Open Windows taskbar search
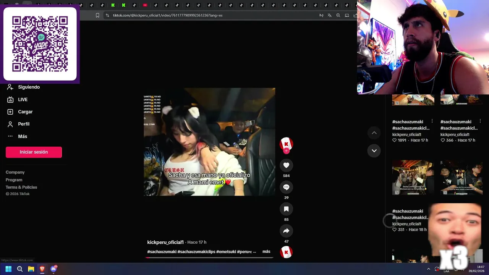 coord(20,269)
